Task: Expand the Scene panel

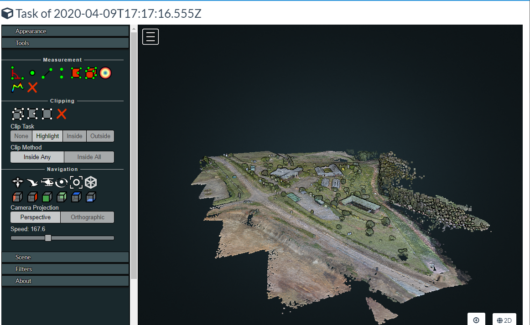Action: (65, 257)
